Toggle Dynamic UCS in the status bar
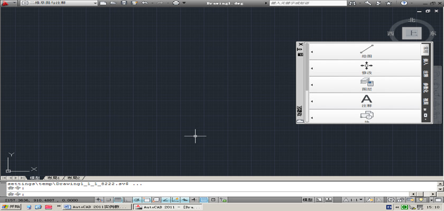The image size is (444, 211). point(175,200)
